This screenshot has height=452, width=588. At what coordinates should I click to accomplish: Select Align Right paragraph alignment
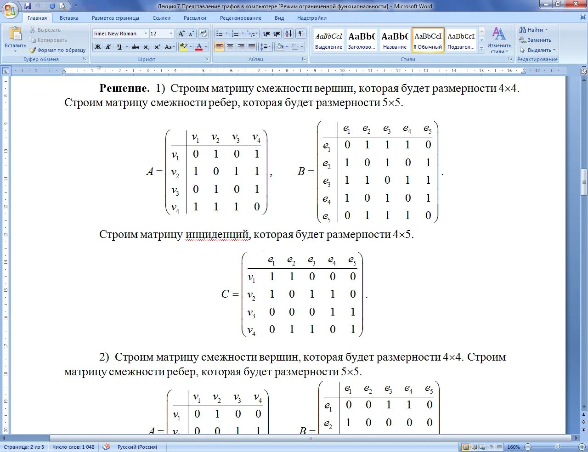pyautogui.click(x=241, y=47)
